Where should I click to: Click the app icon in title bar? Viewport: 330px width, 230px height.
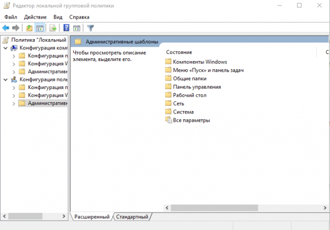pyautogui.click(x=7, y=6)
